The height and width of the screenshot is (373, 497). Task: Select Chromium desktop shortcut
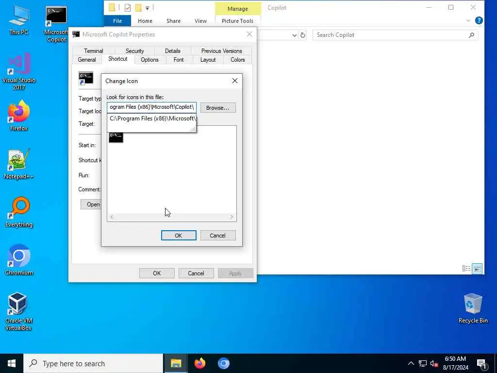[19, 260]
